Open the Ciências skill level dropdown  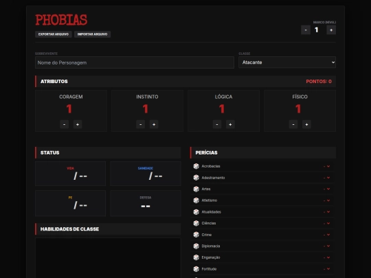pyautogui.click(x=327, y=223)
